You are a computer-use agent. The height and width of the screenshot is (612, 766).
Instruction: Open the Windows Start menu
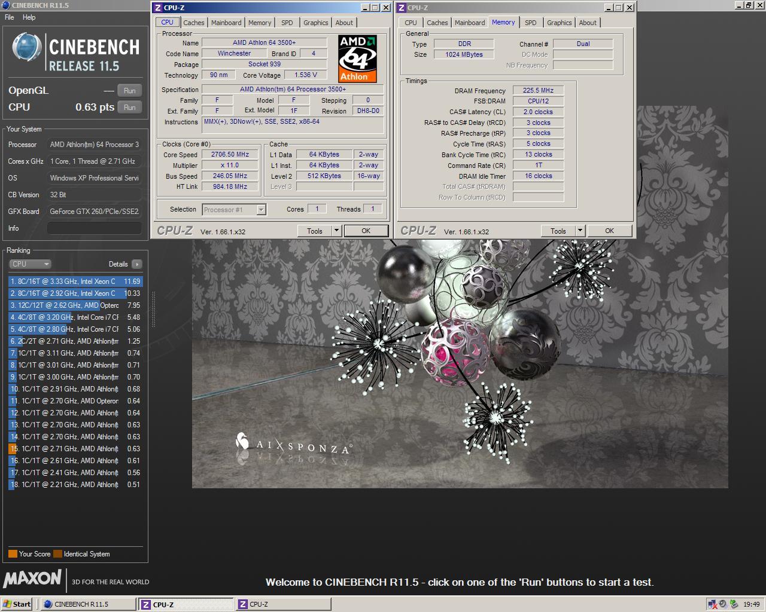point(17,604)
